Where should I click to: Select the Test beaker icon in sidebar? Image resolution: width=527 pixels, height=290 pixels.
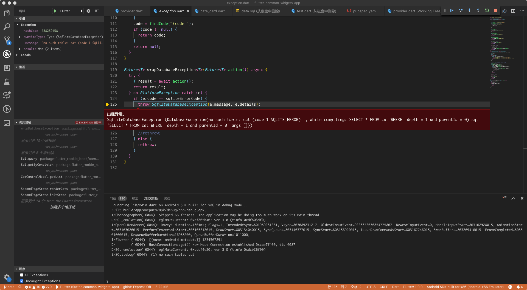[7, 81]
